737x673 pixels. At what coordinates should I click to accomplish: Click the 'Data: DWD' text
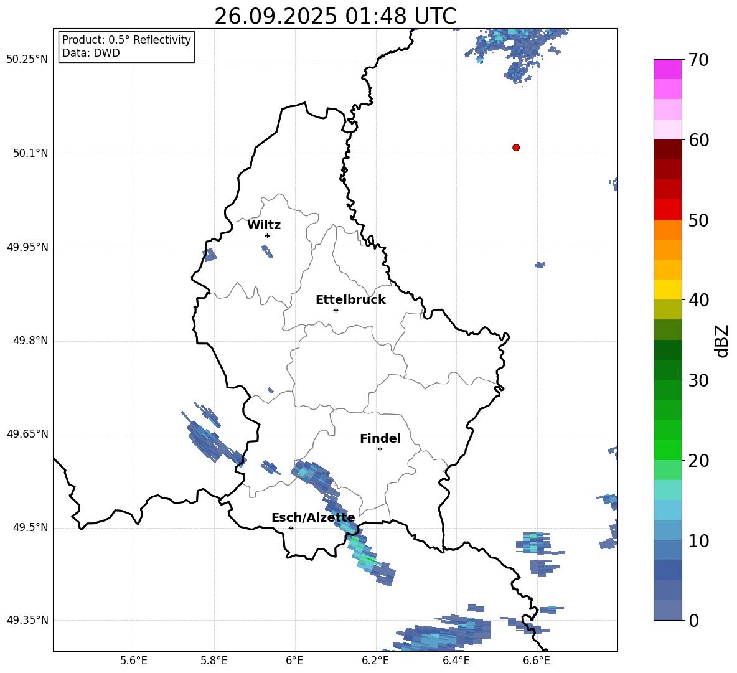coord(91,53)
